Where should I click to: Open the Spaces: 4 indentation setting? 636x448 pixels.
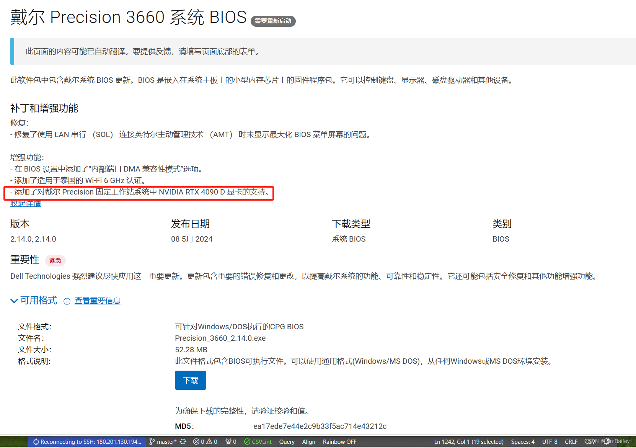point(523,441)
